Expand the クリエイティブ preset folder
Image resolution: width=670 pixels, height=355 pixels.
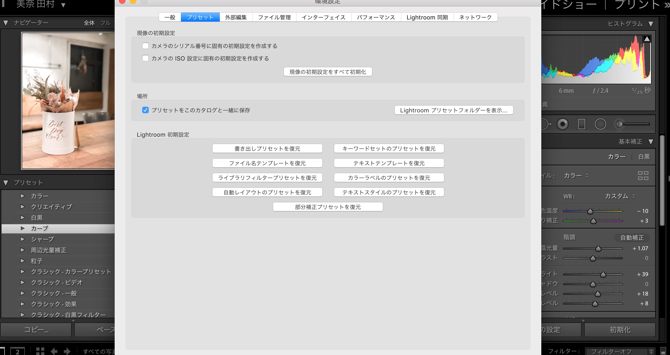(x=23, y=207)
